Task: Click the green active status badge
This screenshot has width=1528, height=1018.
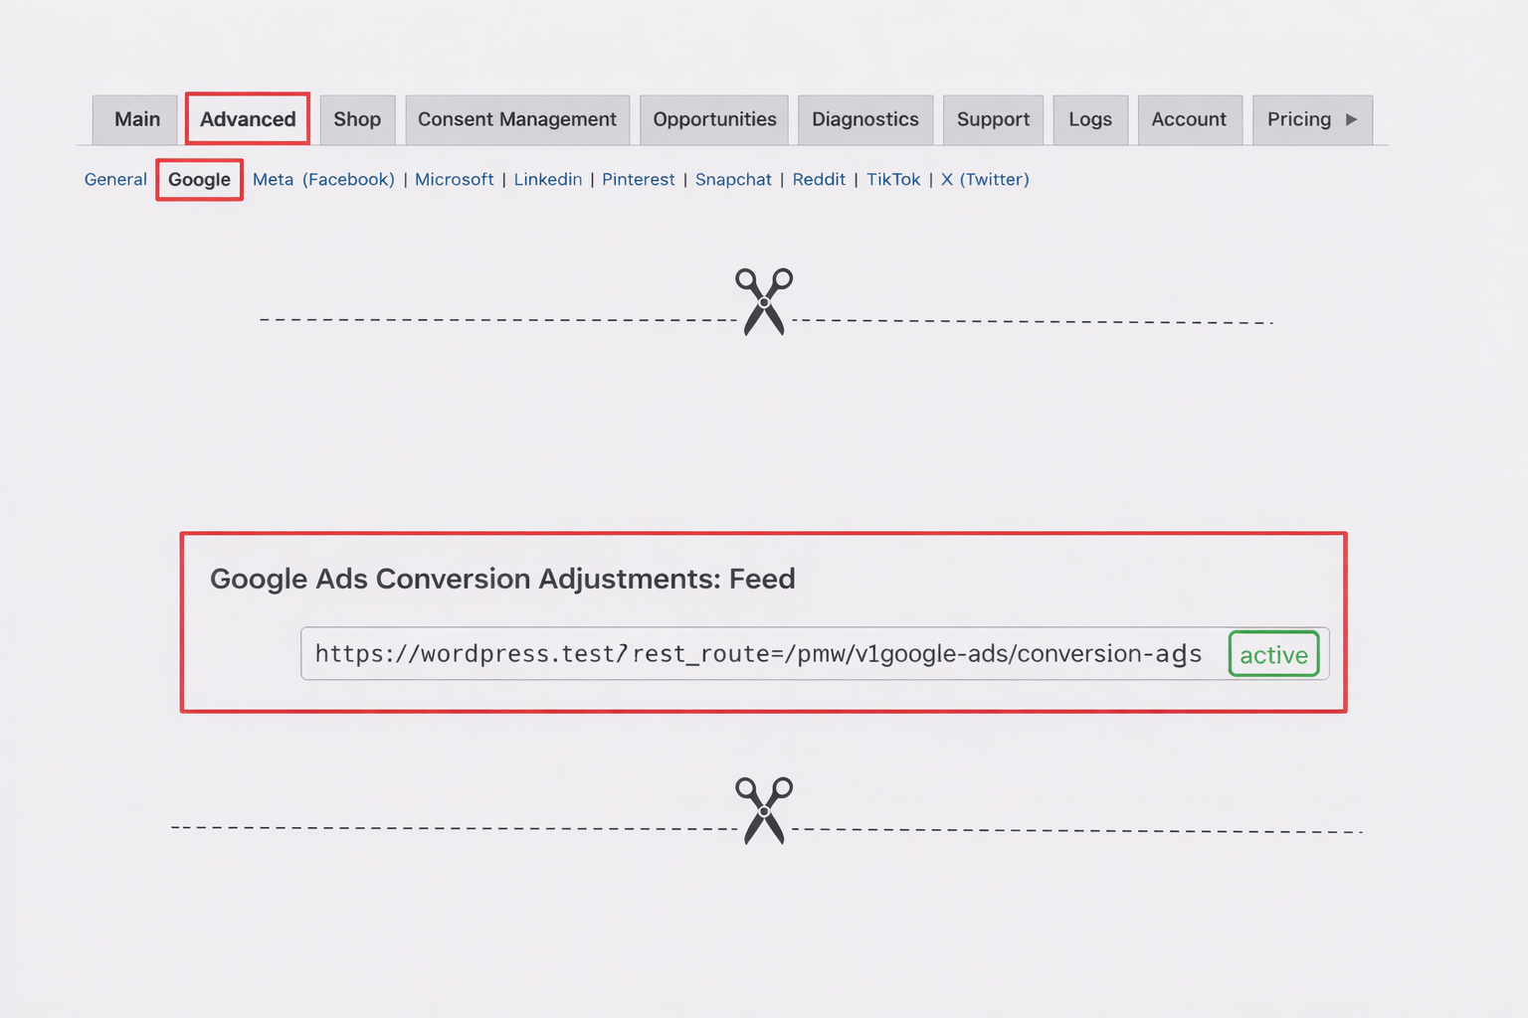Action: (x=1273, y=654)
